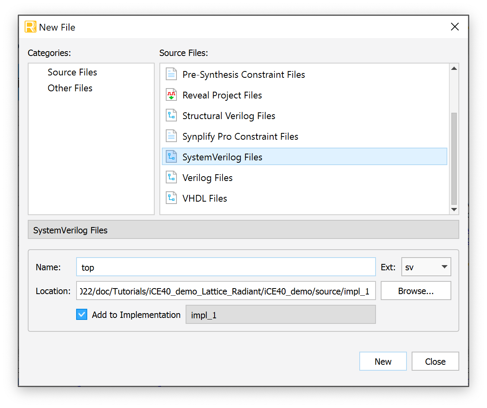Viewport: 487px width, 408px height.
Task: Click into the Name input field
Action: click(226, 267)
